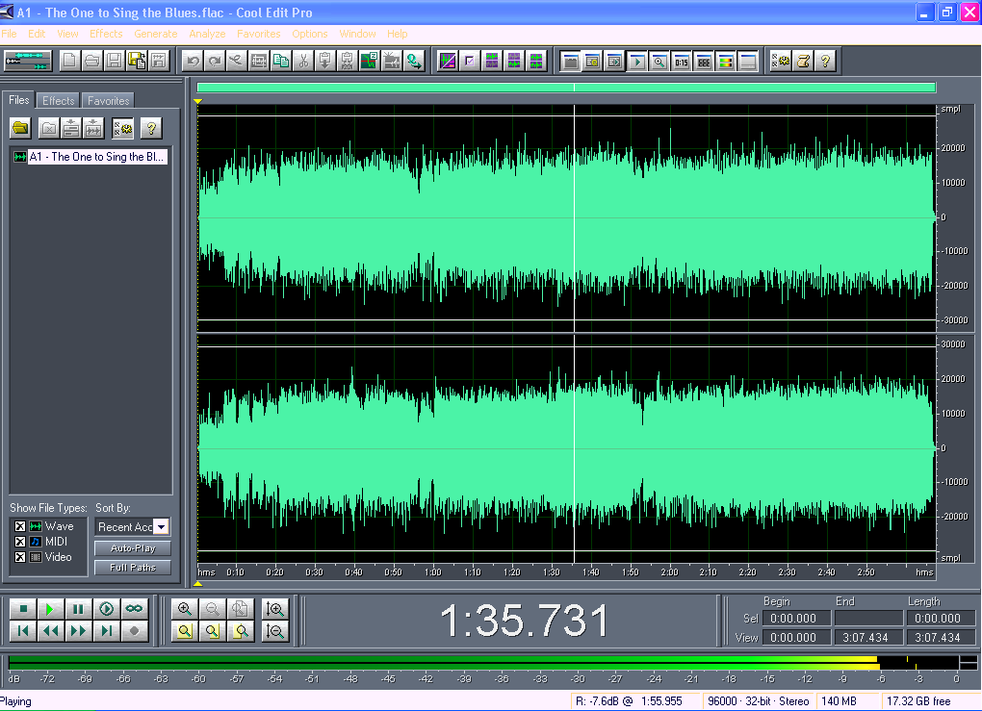
Task: Pause playback with the Pause button
Action: [x=78, y=609]
